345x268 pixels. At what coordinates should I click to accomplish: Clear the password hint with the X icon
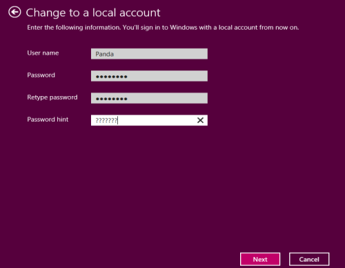click(200, 120)
